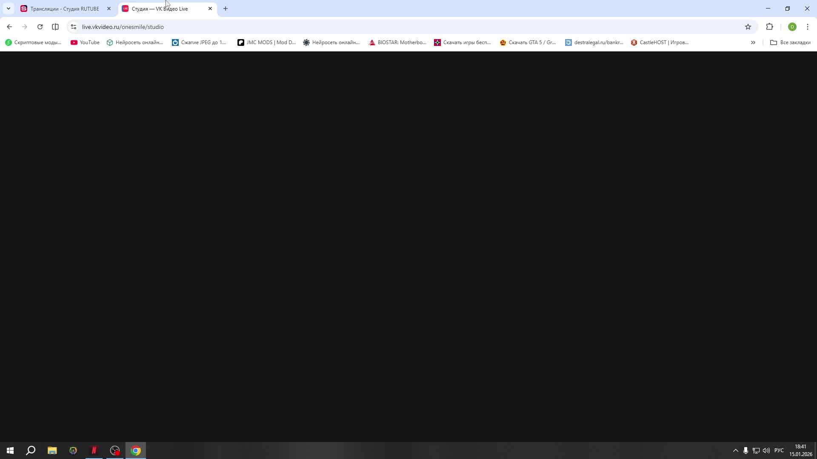
Task: Expand the tab search dropdown arrow
Action: (8, 8)
